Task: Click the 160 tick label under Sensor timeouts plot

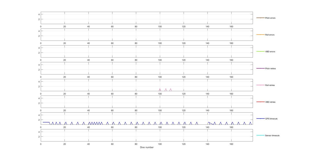Action: pos(231,144)
